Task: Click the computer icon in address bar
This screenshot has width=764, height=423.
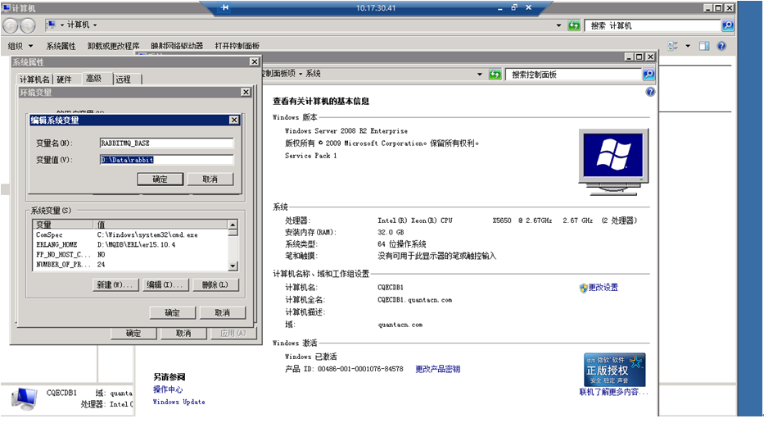Action: tap(51, 25)
